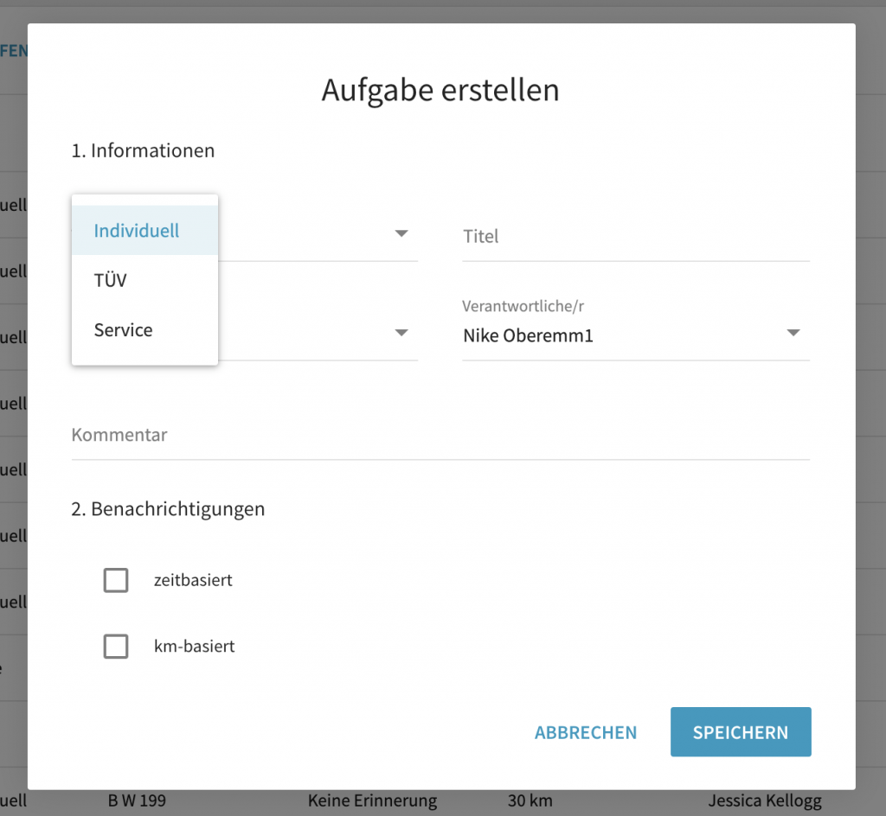Choose TÜV option in the list
Image resolution: width=886 pixels, height=816 pixels.
pos(144,280)
